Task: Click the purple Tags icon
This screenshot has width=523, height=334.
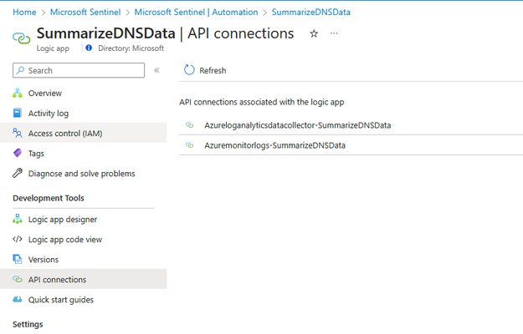Action: tap(18, 153)
